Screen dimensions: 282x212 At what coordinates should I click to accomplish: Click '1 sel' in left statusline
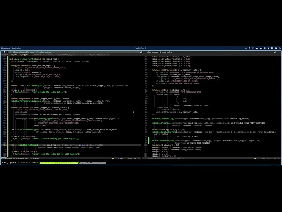120,159
